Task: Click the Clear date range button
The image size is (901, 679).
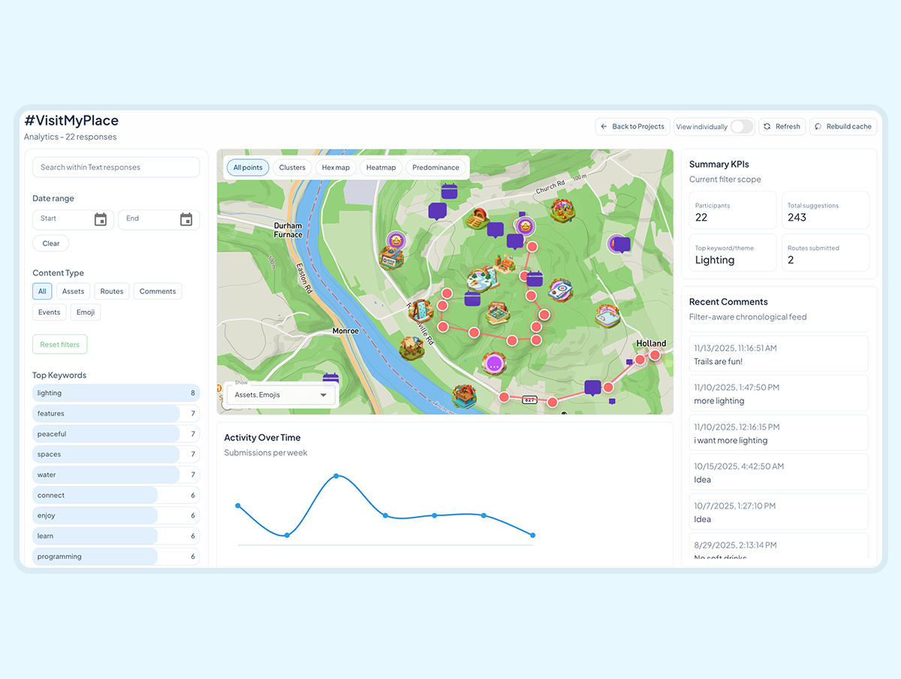Action: point(51,243)
